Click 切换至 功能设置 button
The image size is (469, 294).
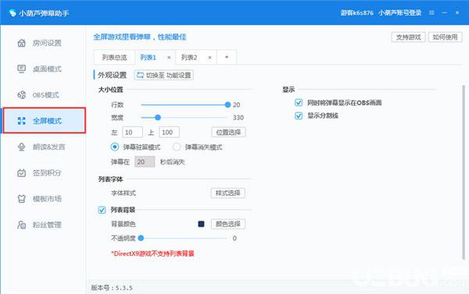pyautogui.click(x=164, y=75)
